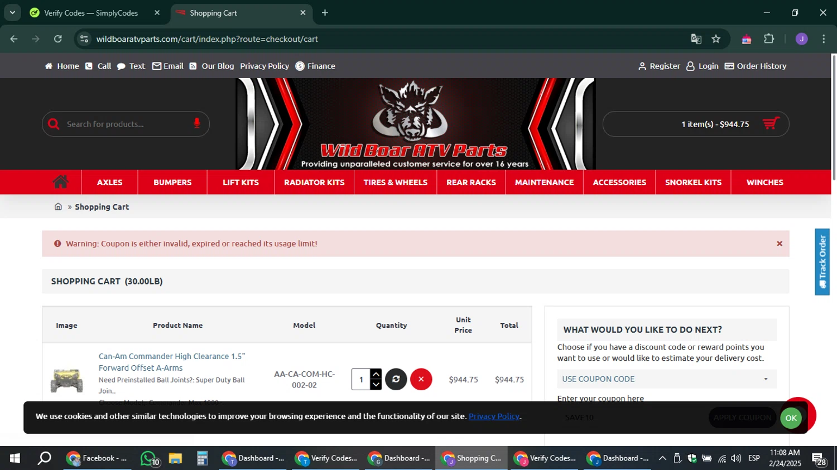Open a new browser tab
Image resolution: width=837 pixels, height=470 pixels.
[325, 13]
